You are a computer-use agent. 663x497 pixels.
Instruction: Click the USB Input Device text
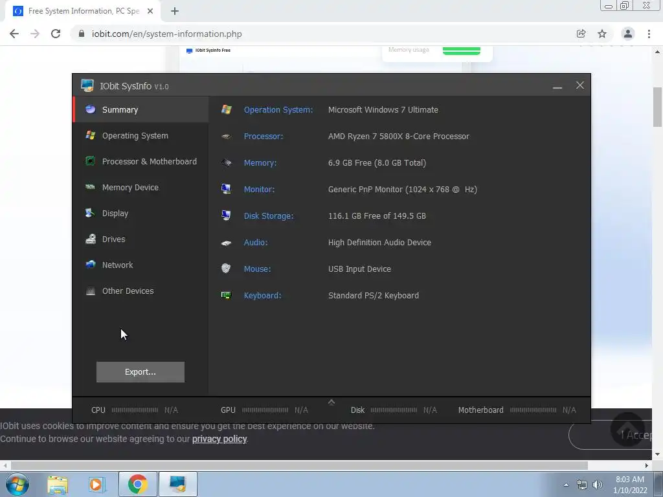click(359, 269)
